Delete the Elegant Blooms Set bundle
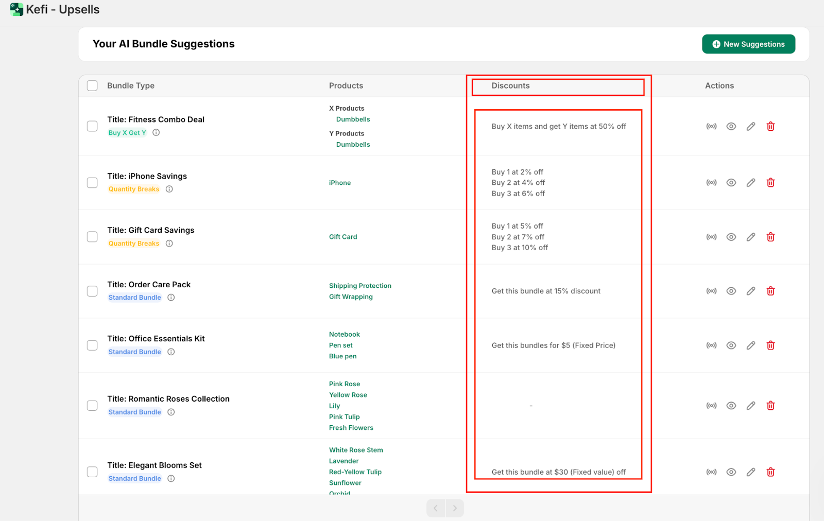 770,472
